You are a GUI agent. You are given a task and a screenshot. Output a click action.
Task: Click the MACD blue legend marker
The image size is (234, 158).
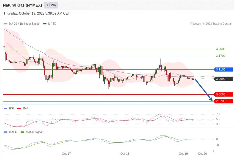tap(6, 132)
